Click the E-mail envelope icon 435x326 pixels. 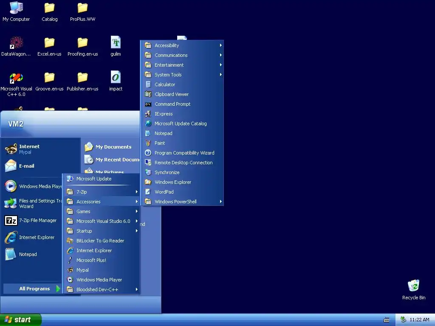pyautogui.click(x=11, y=166)
